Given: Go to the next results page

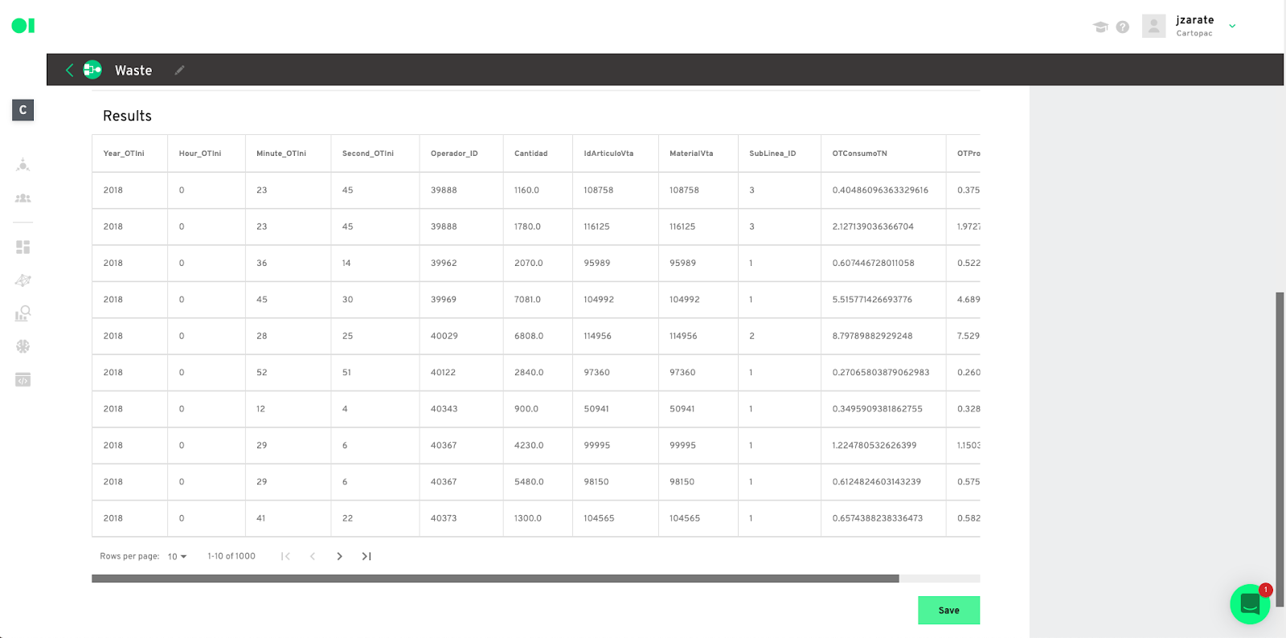Looking at the screenshot, I should tap(339, 556).
